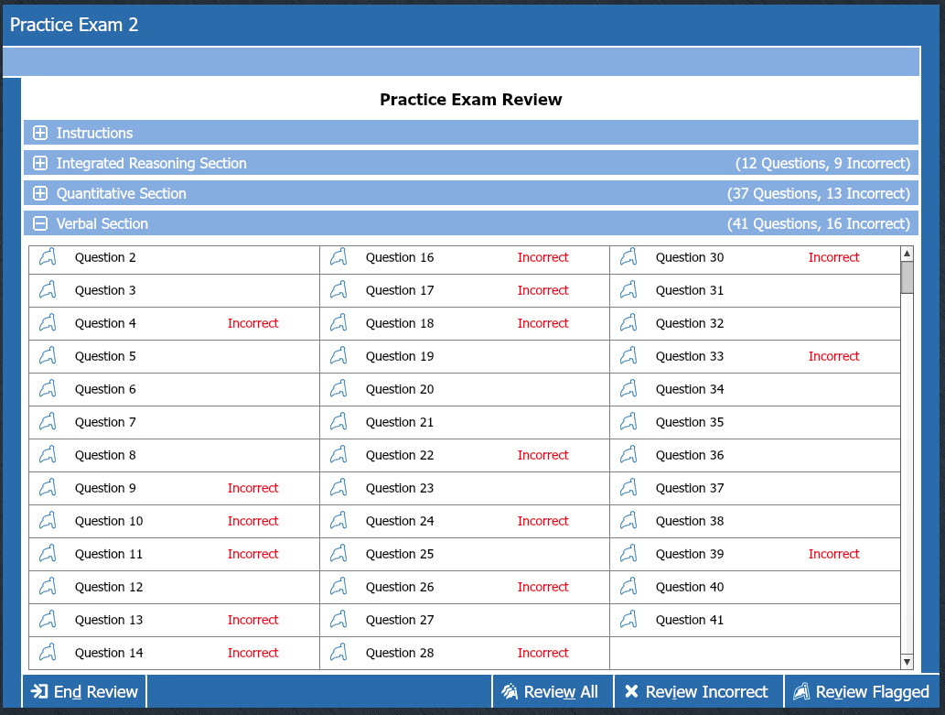The image size is (945, 715).
Task: Expand the Quantitative Section
Action: [x=40, y=193]
